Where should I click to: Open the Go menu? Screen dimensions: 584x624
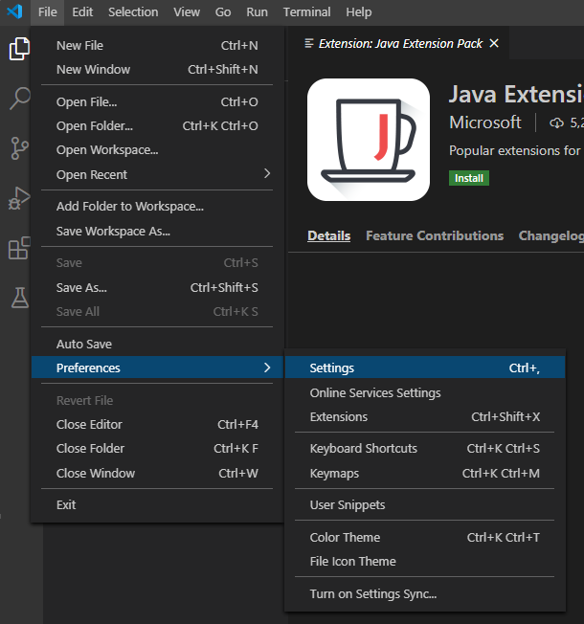223,11
